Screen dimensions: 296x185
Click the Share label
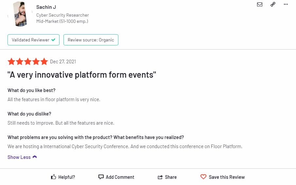pyautogui.click(x=171, y=177)
